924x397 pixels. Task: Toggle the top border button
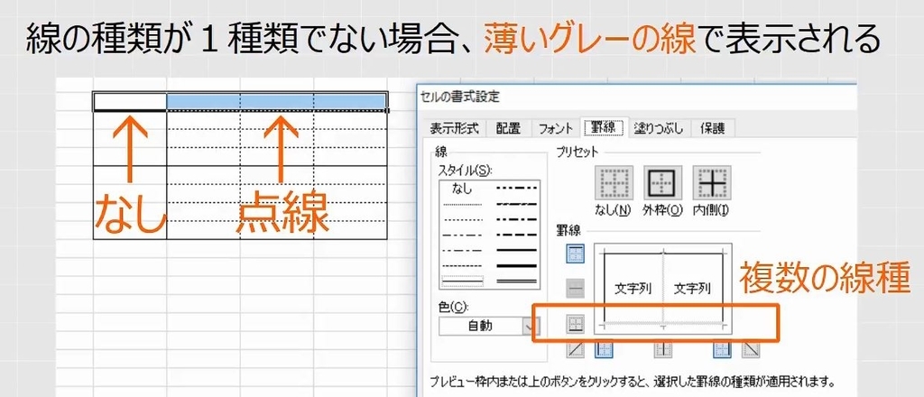[575, 254]
